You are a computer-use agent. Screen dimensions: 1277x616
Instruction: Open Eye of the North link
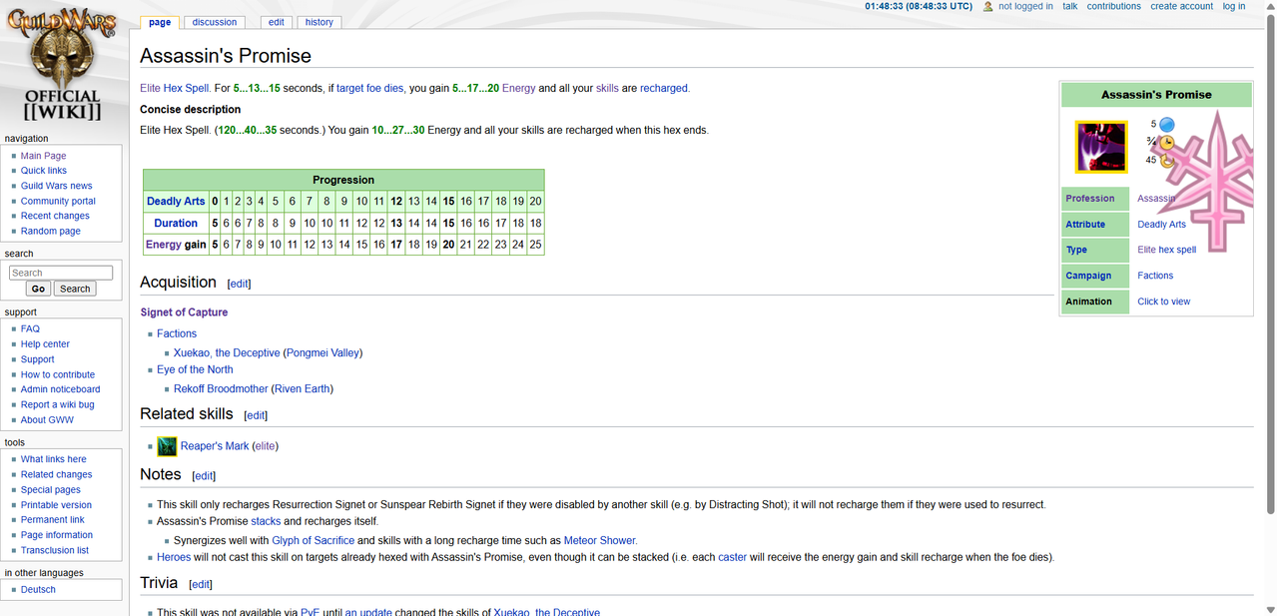[195, 369]
